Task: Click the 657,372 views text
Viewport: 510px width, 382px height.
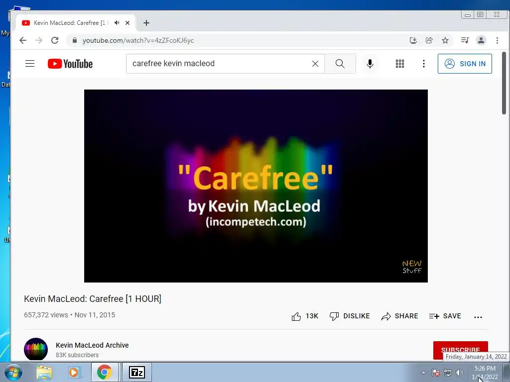Action: point(46,315)
